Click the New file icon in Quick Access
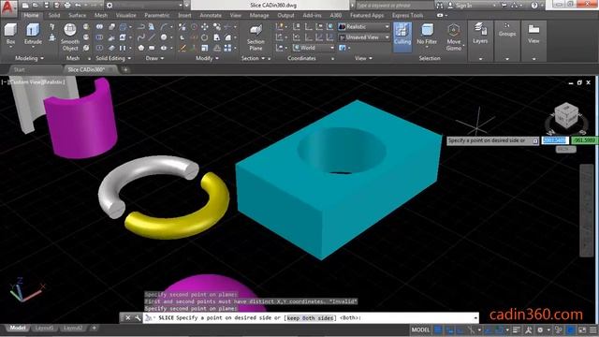599x337 pixels. [x=25, y=6]
